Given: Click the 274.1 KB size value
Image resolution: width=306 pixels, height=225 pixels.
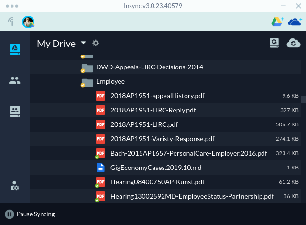Looking at the screenshot, I should click(287, 139).
